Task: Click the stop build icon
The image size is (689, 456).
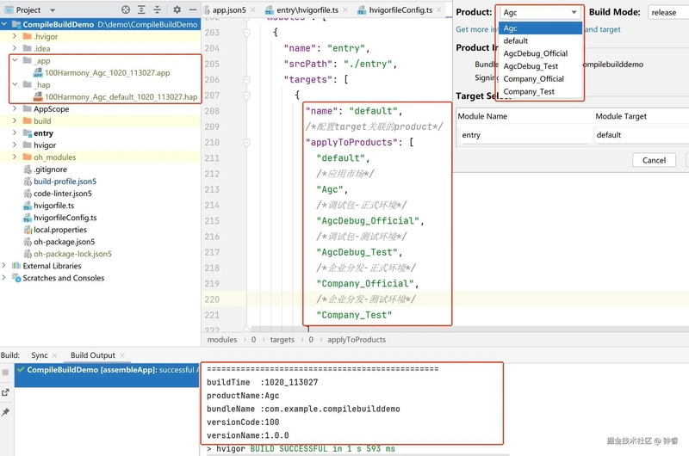Action: pyautogui.click(x=6, y=373)
